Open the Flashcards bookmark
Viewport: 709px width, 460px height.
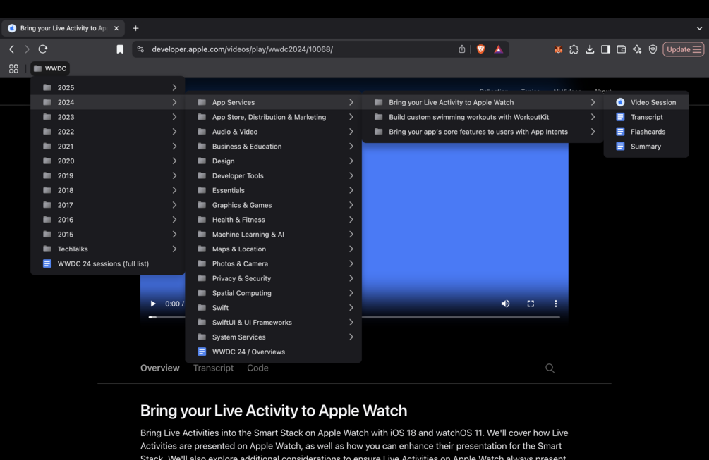(x=646, y=132)
